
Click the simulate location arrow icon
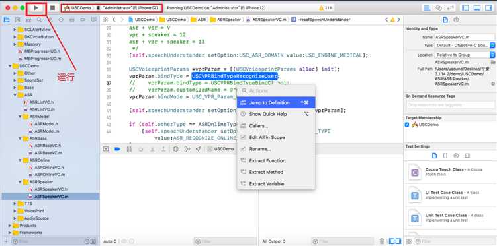coord(199,149)
